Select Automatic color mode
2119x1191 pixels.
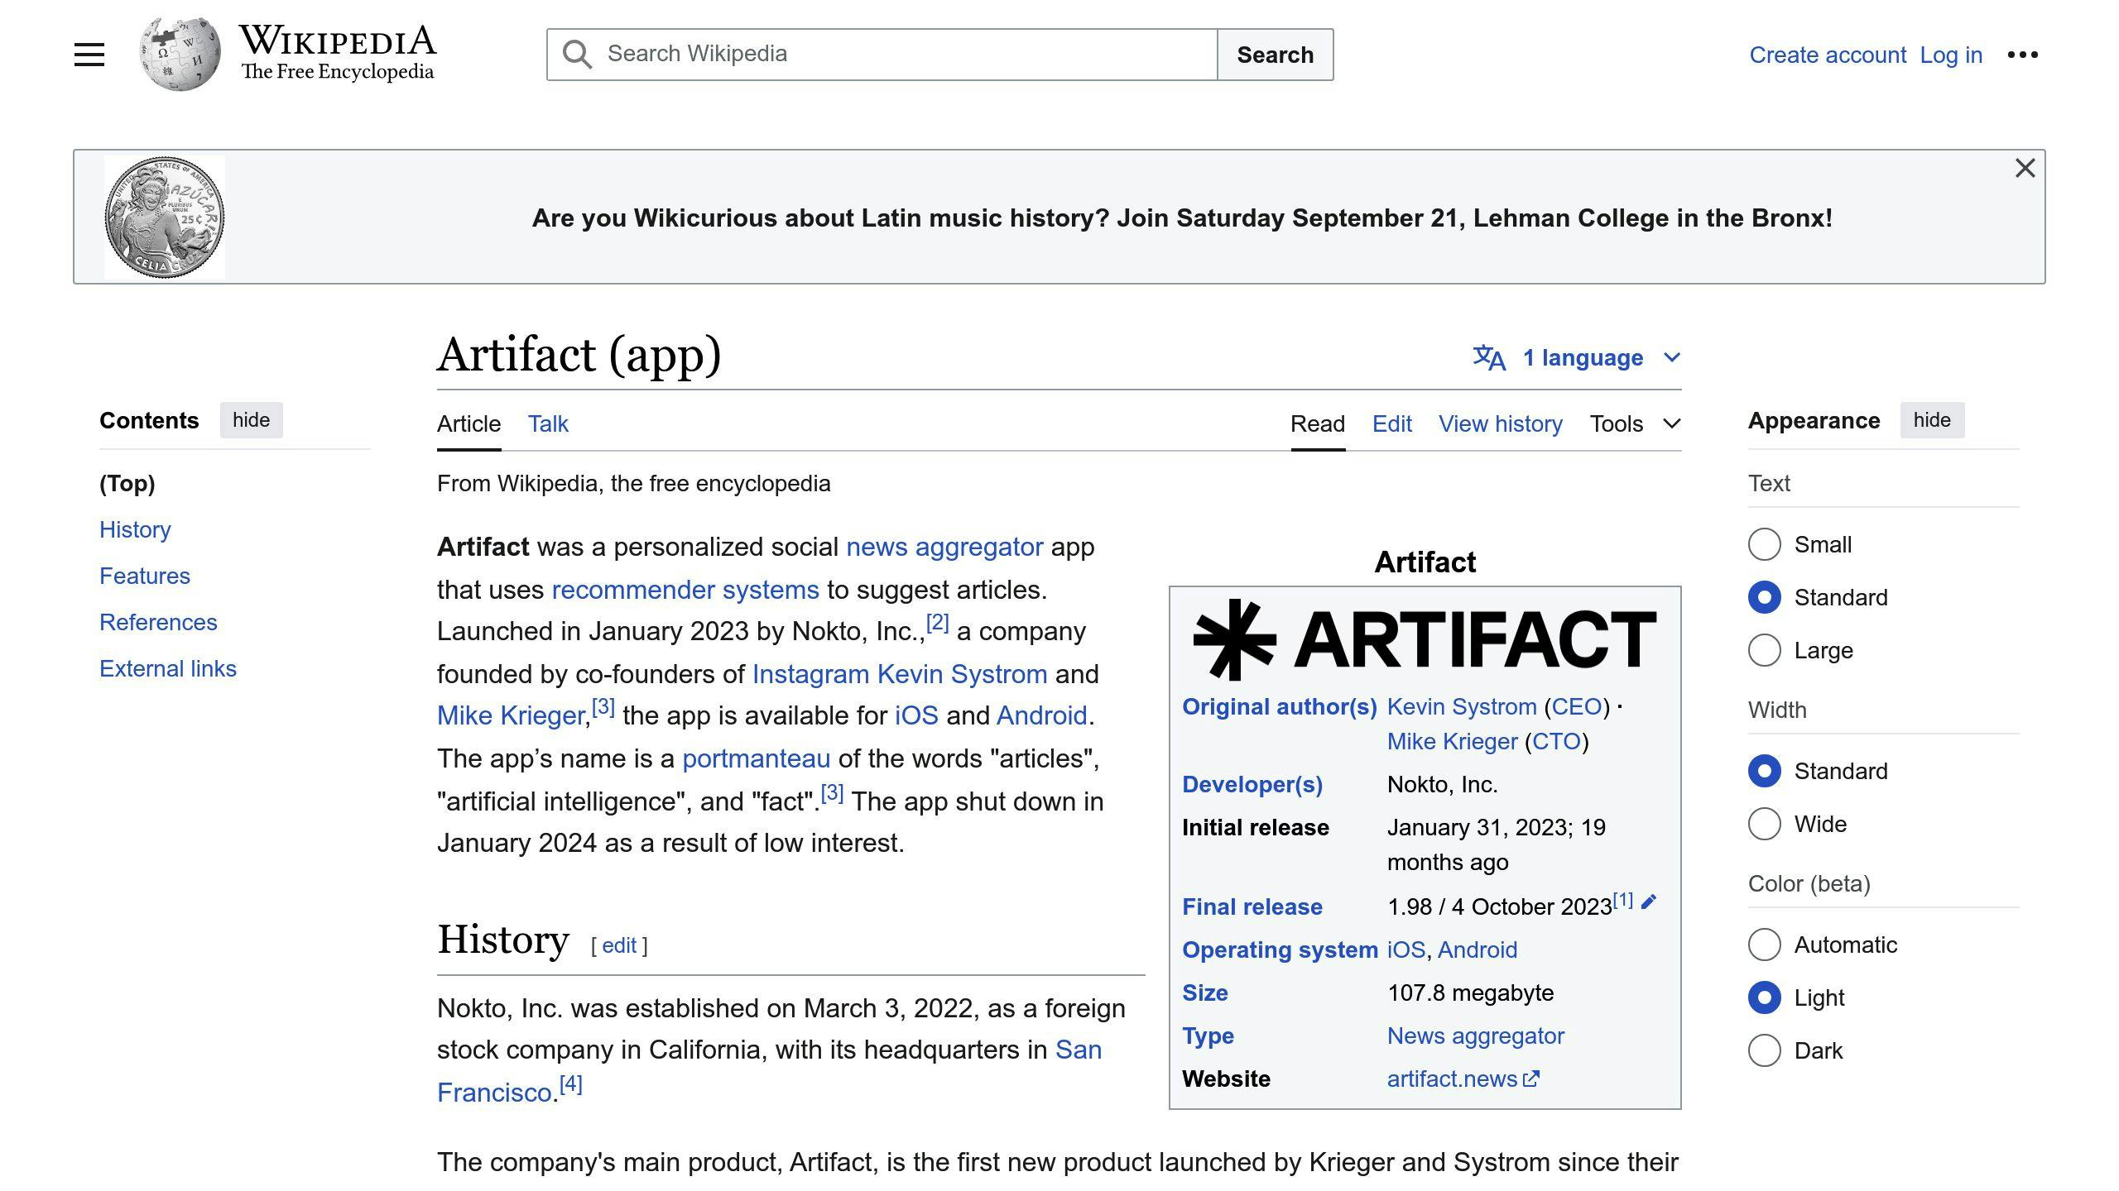[x=1764, y=945]
